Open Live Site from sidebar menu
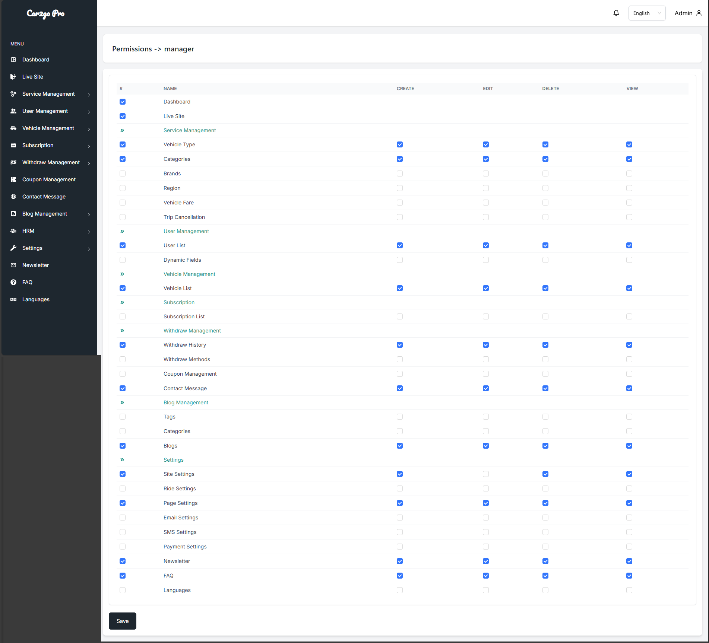 point(33,77)
